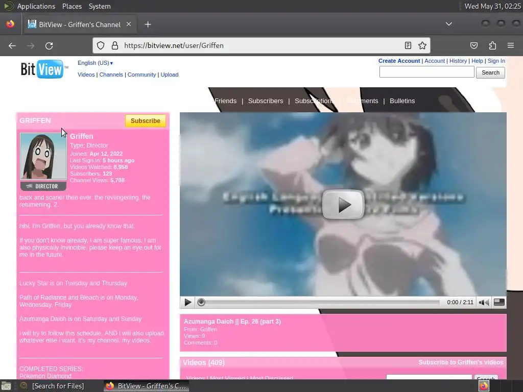Open the English (US) language dropdown
Screen dimensions: 523x392
95,63
